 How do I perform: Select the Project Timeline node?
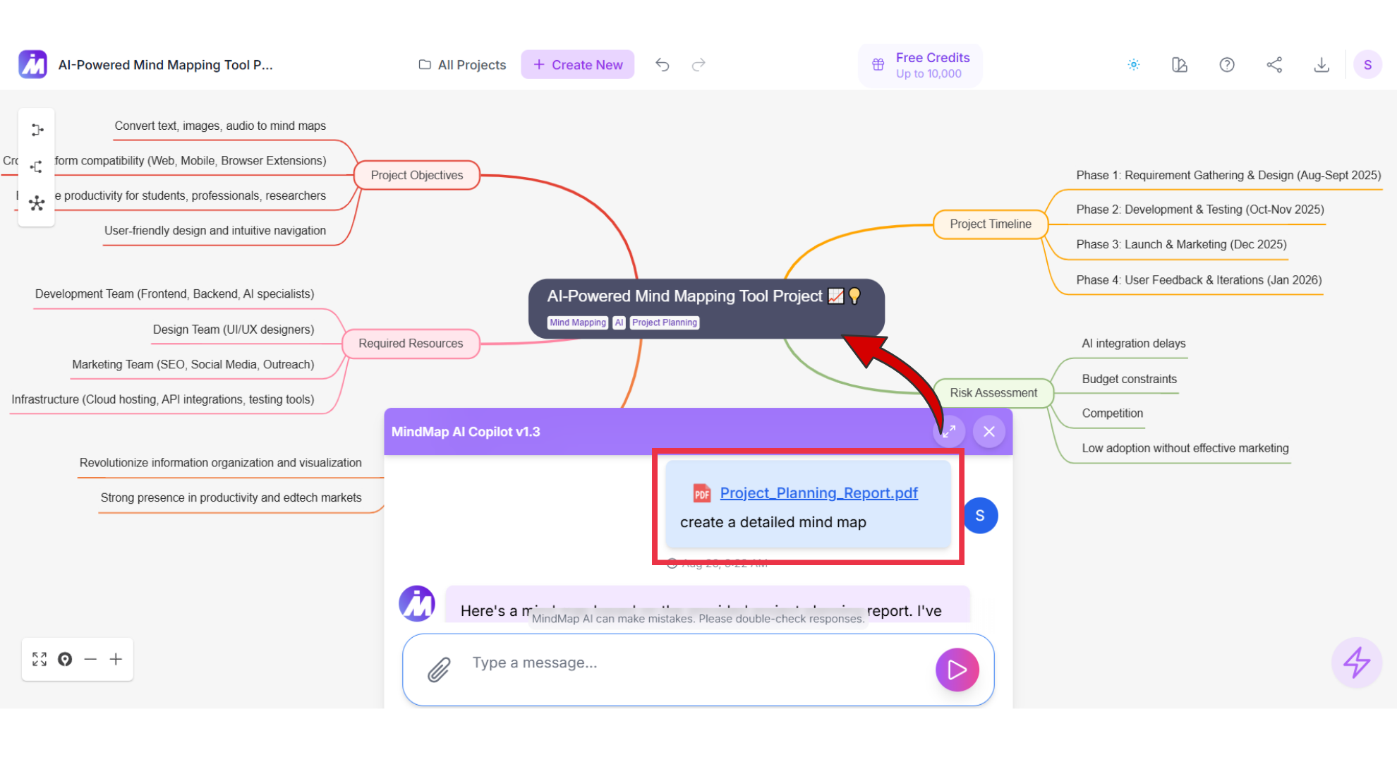991,224
